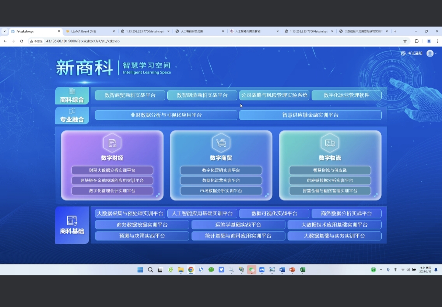The width and height of the screenshot is (442, 307).
Task: Click the 数字物流 truck icon
Action: [x=329, y=143]
